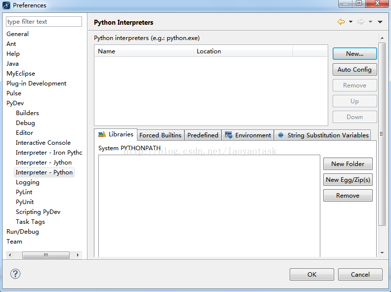Confirm preferences with OK

point(312,275)
